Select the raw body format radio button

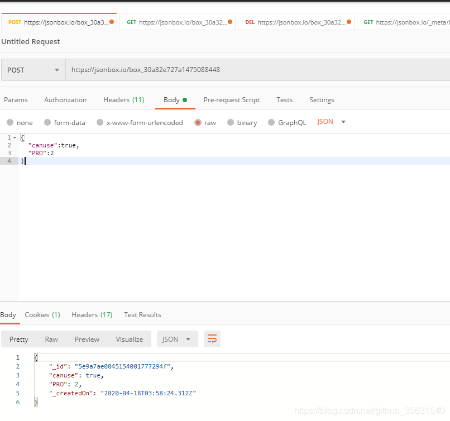coord(198,122)
